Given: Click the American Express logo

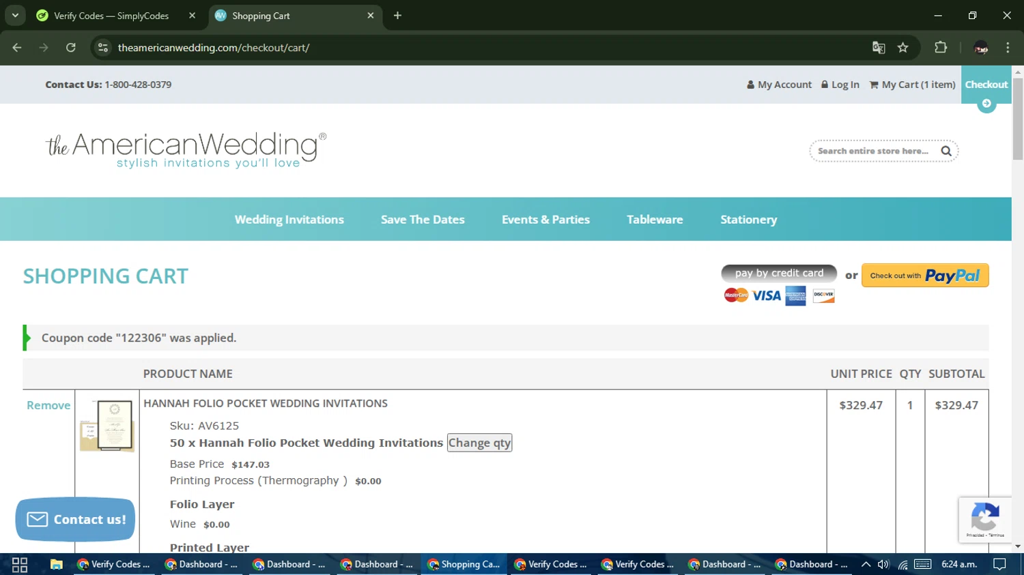Looking at the screenshot, I should (796, 296).
